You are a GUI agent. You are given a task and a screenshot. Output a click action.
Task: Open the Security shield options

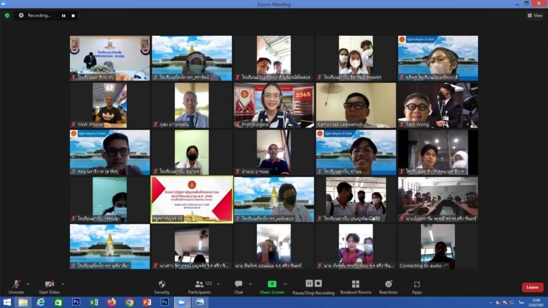click(x=161, y=287)
